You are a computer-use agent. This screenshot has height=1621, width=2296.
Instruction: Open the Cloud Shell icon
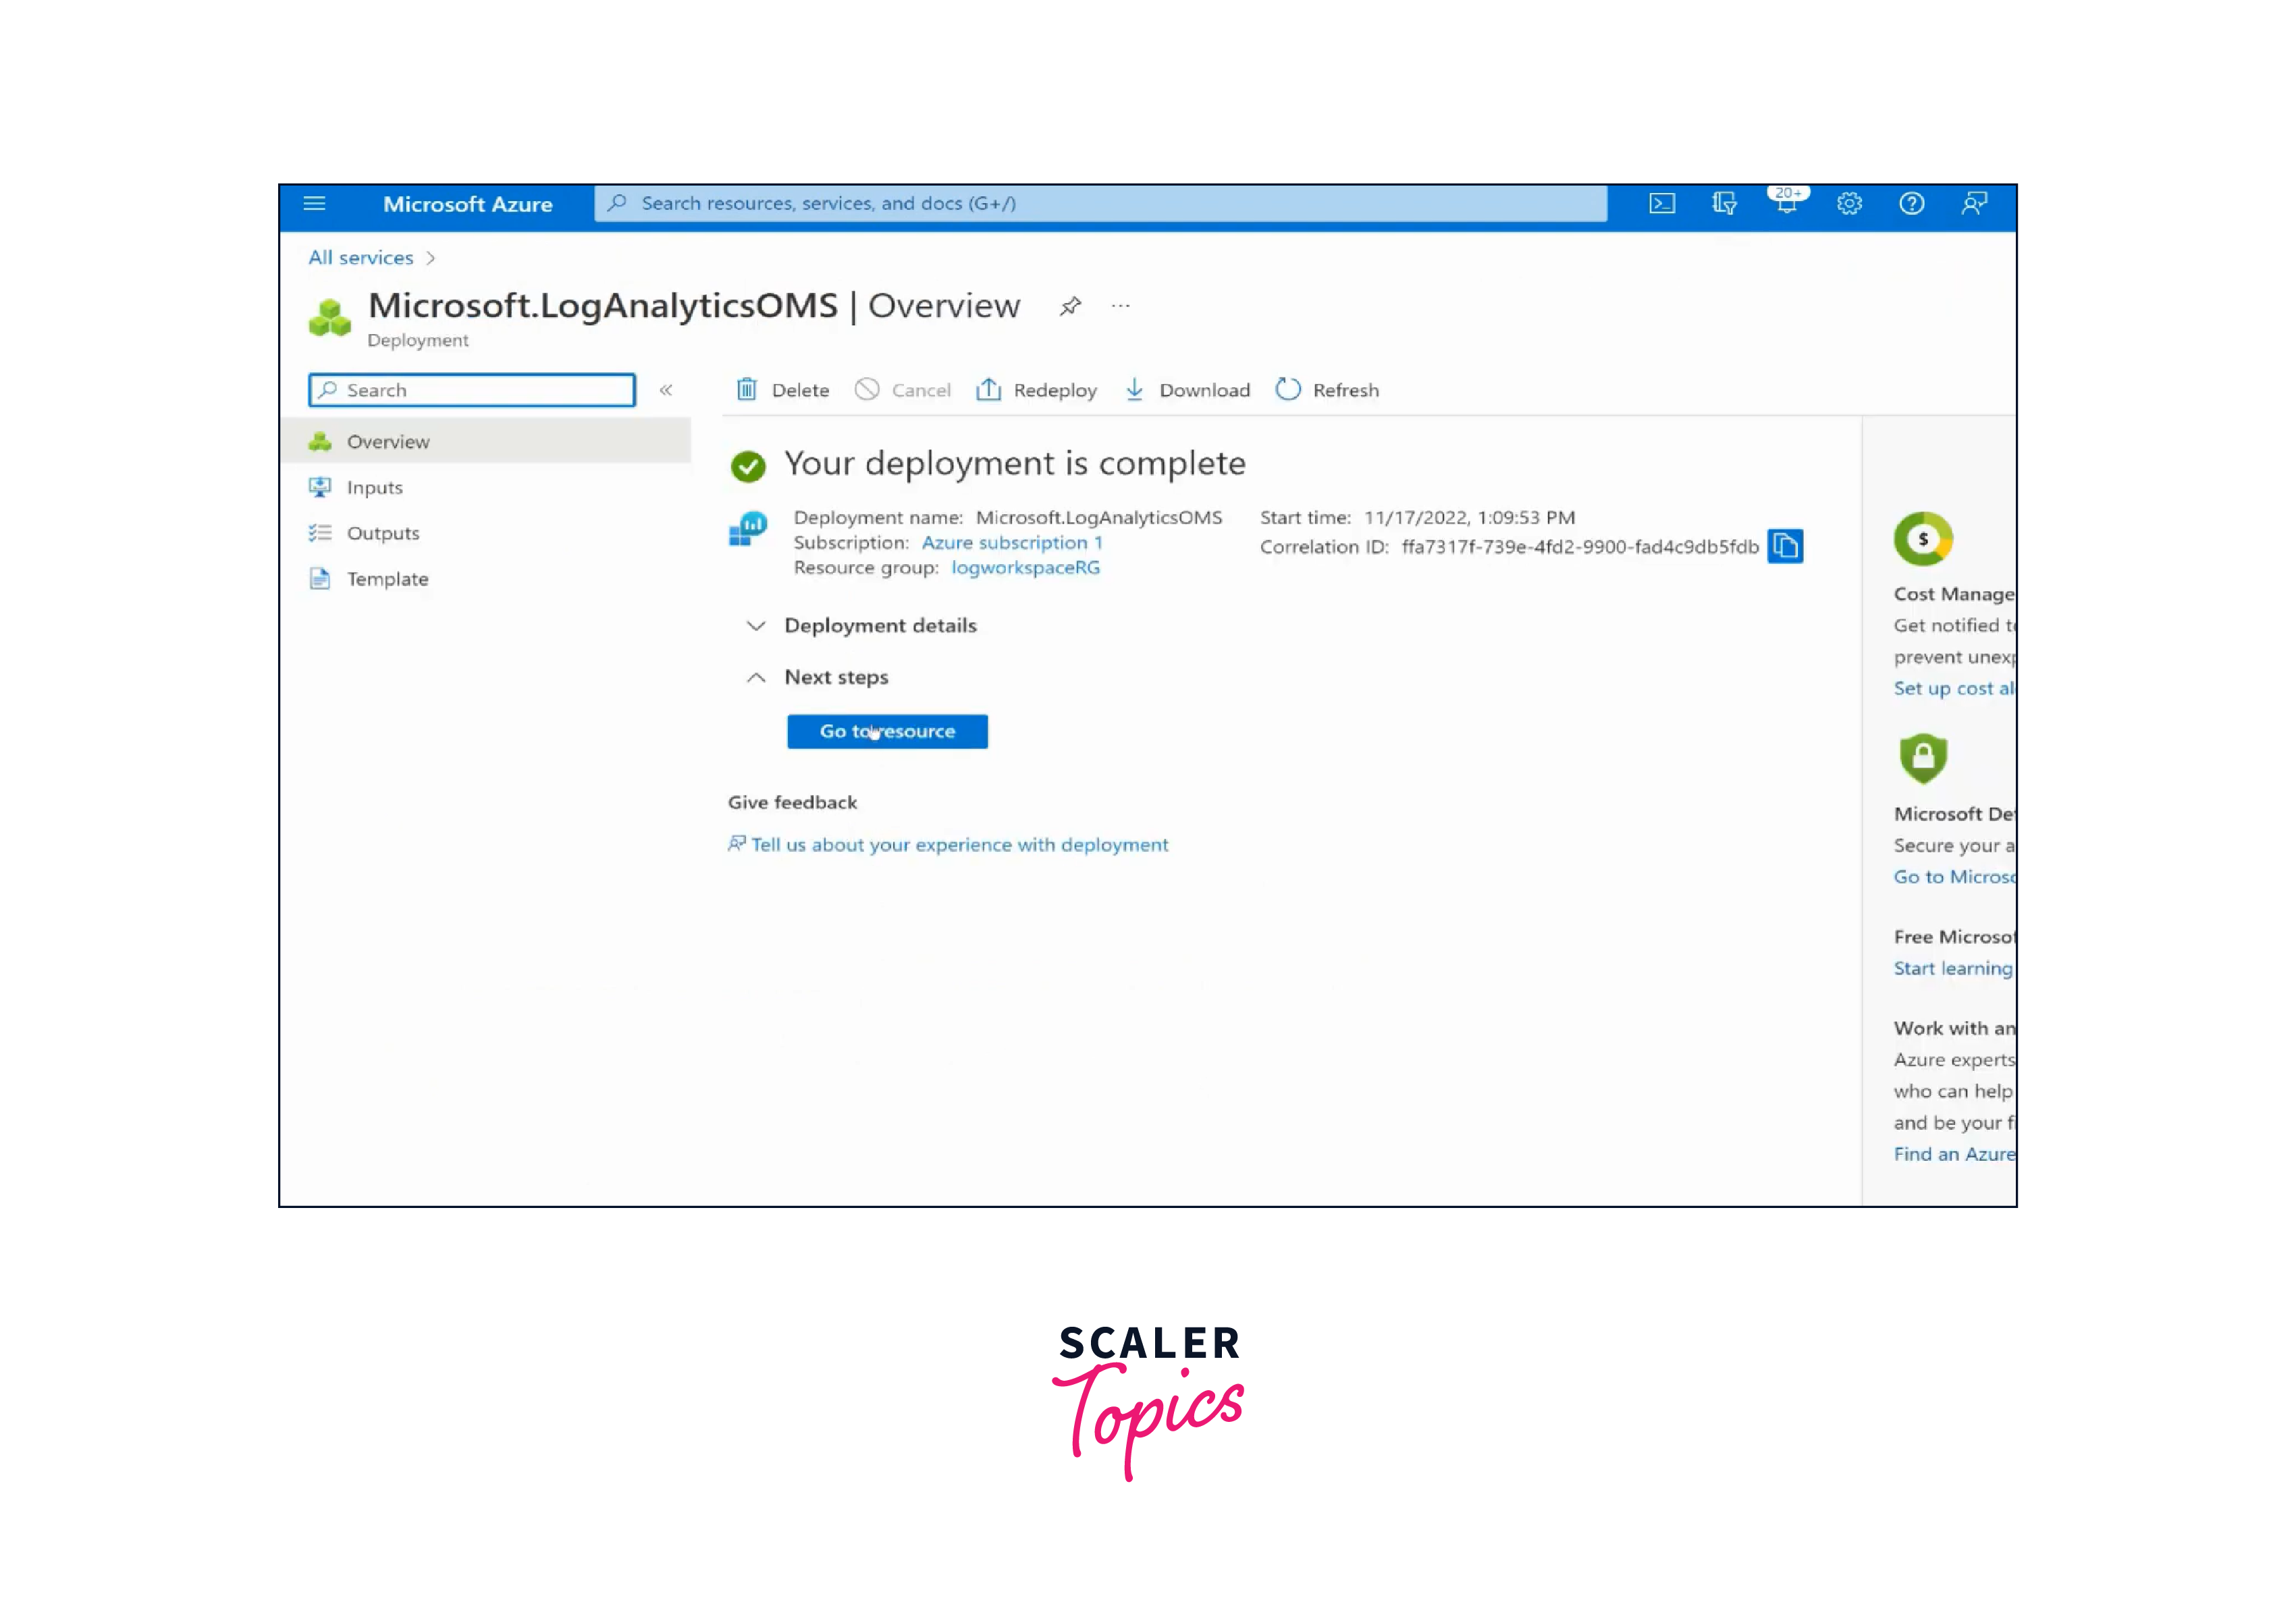click(x=1662, y=204)
